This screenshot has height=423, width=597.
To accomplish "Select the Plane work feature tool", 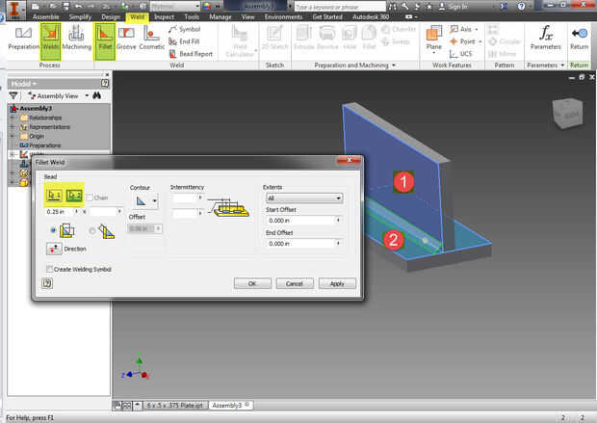I will point(433,39).
